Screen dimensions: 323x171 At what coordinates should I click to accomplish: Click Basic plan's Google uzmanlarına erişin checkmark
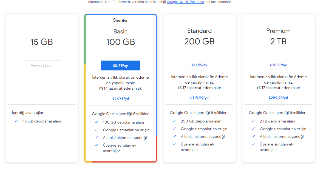tap(97, 130)
